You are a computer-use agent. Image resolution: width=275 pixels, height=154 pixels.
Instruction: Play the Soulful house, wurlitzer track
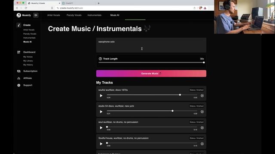click(x=101, y=144)
